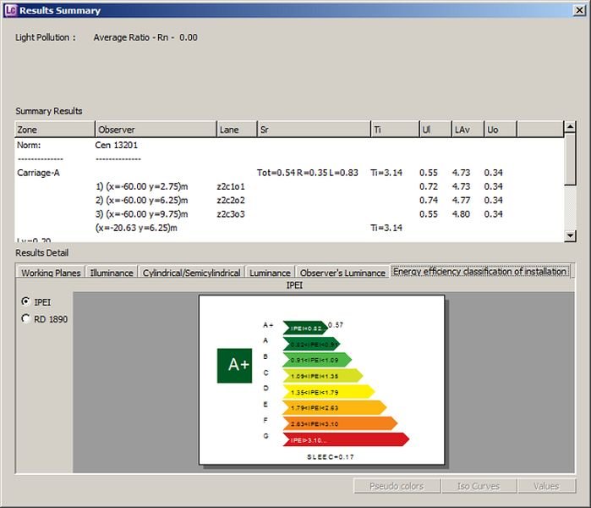Viewport: 591px width, 508px height.
Task: Click the yellow D class energy bar
Action: [x=329, y=392]
